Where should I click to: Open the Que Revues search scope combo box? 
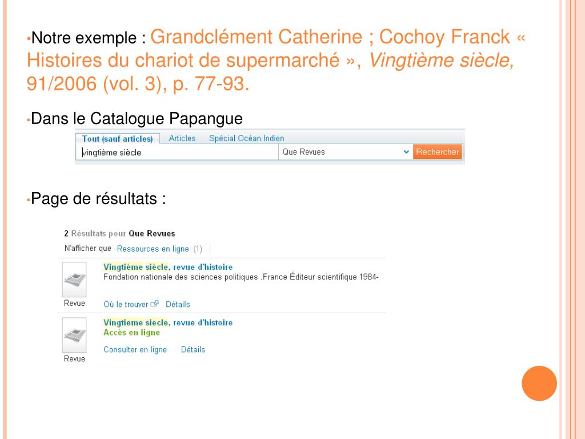pyautogui.click(x=345, y=152)
